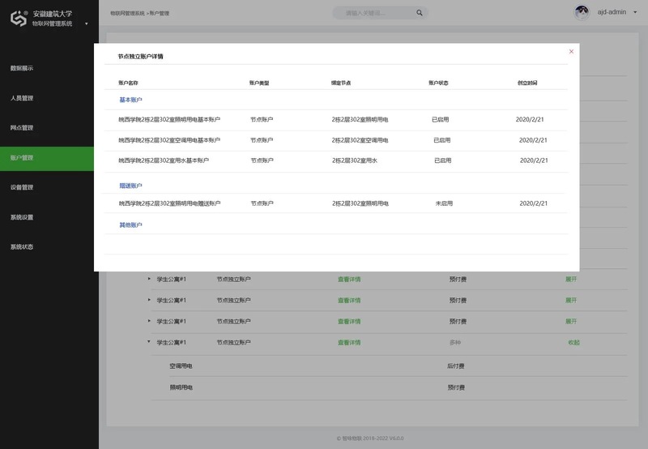
Task: Click 收起 to collapse the row
Action: tap(573, 343)
